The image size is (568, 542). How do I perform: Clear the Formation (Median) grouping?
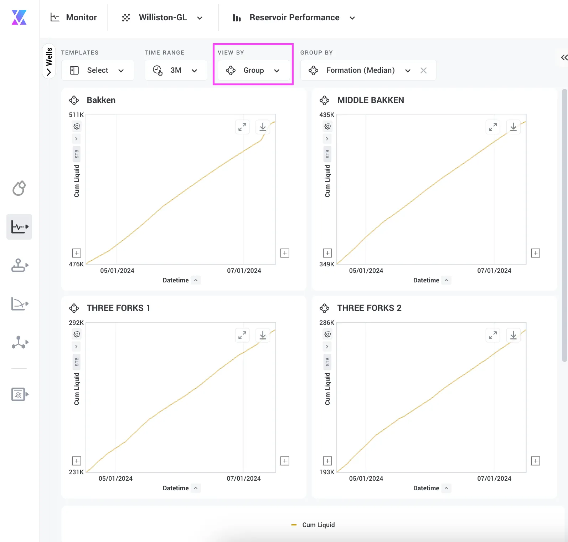(x=423, y=71)
